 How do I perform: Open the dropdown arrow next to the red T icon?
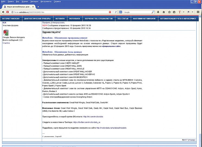[184, 12]
